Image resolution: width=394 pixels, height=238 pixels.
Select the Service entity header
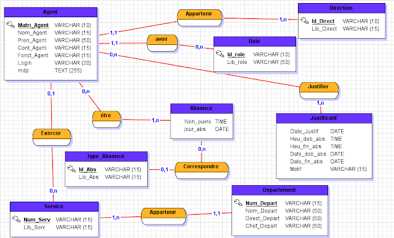[x=54, y=207]
